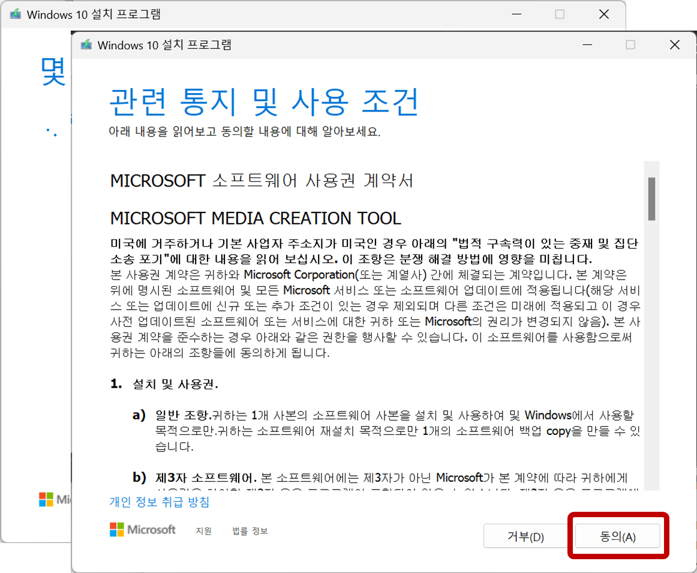Click the Microsoft logo in the back window
The height and width of the screenshot is (573, 697).
(x=55, y=499)
